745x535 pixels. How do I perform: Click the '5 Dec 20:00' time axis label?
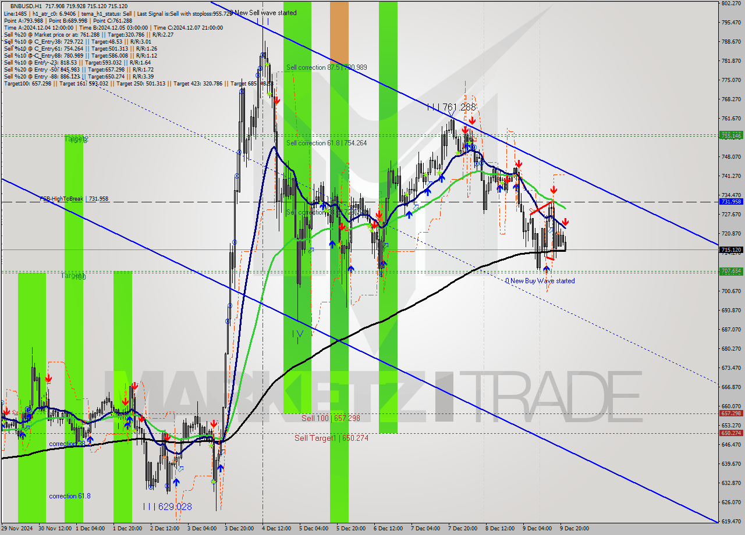pos(350,529)
